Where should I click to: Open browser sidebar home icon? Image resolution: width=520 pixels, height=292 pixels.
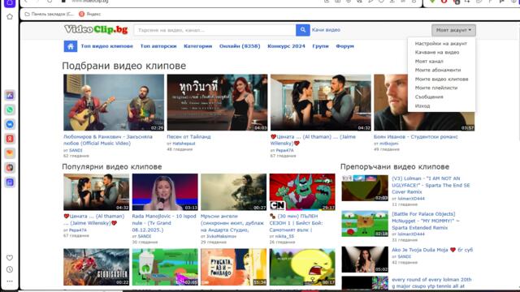click(10, 16)
